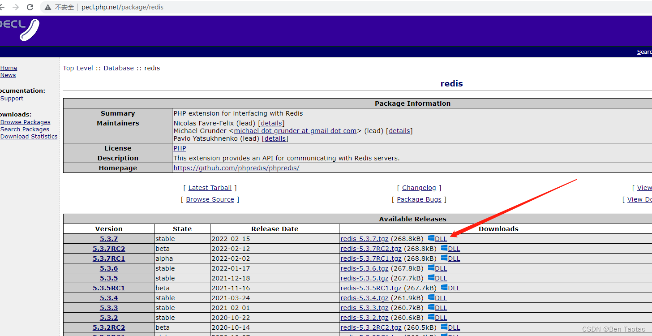Click the DLL icon for redis-5.3.6
This screenshot has width=652, height=336.
coord(437,268)
